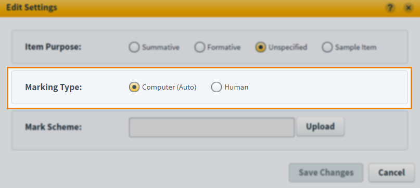Click the Save Changes button
The width and height of the screenshot is (420, 188).
pos(326,172)
